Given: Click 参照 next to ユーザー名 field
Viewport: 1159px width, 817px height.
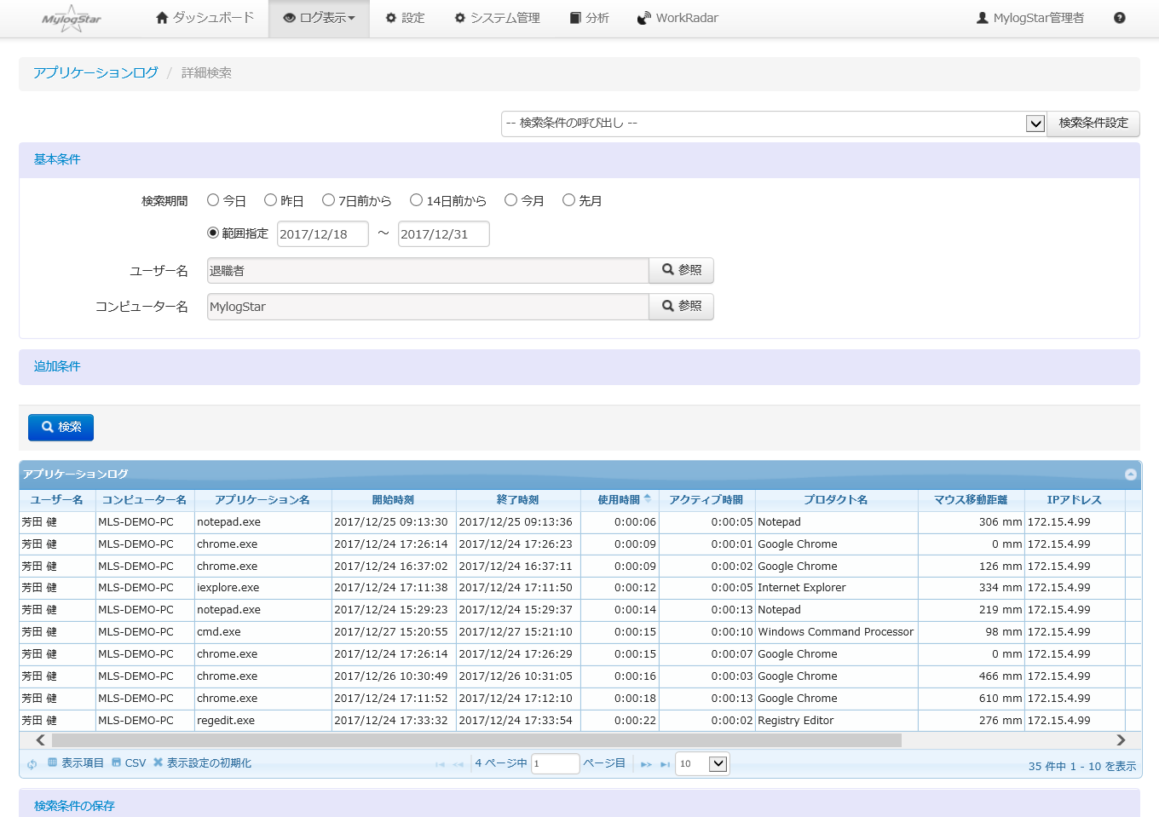Looking at the screenshot, I should [681, 270].
